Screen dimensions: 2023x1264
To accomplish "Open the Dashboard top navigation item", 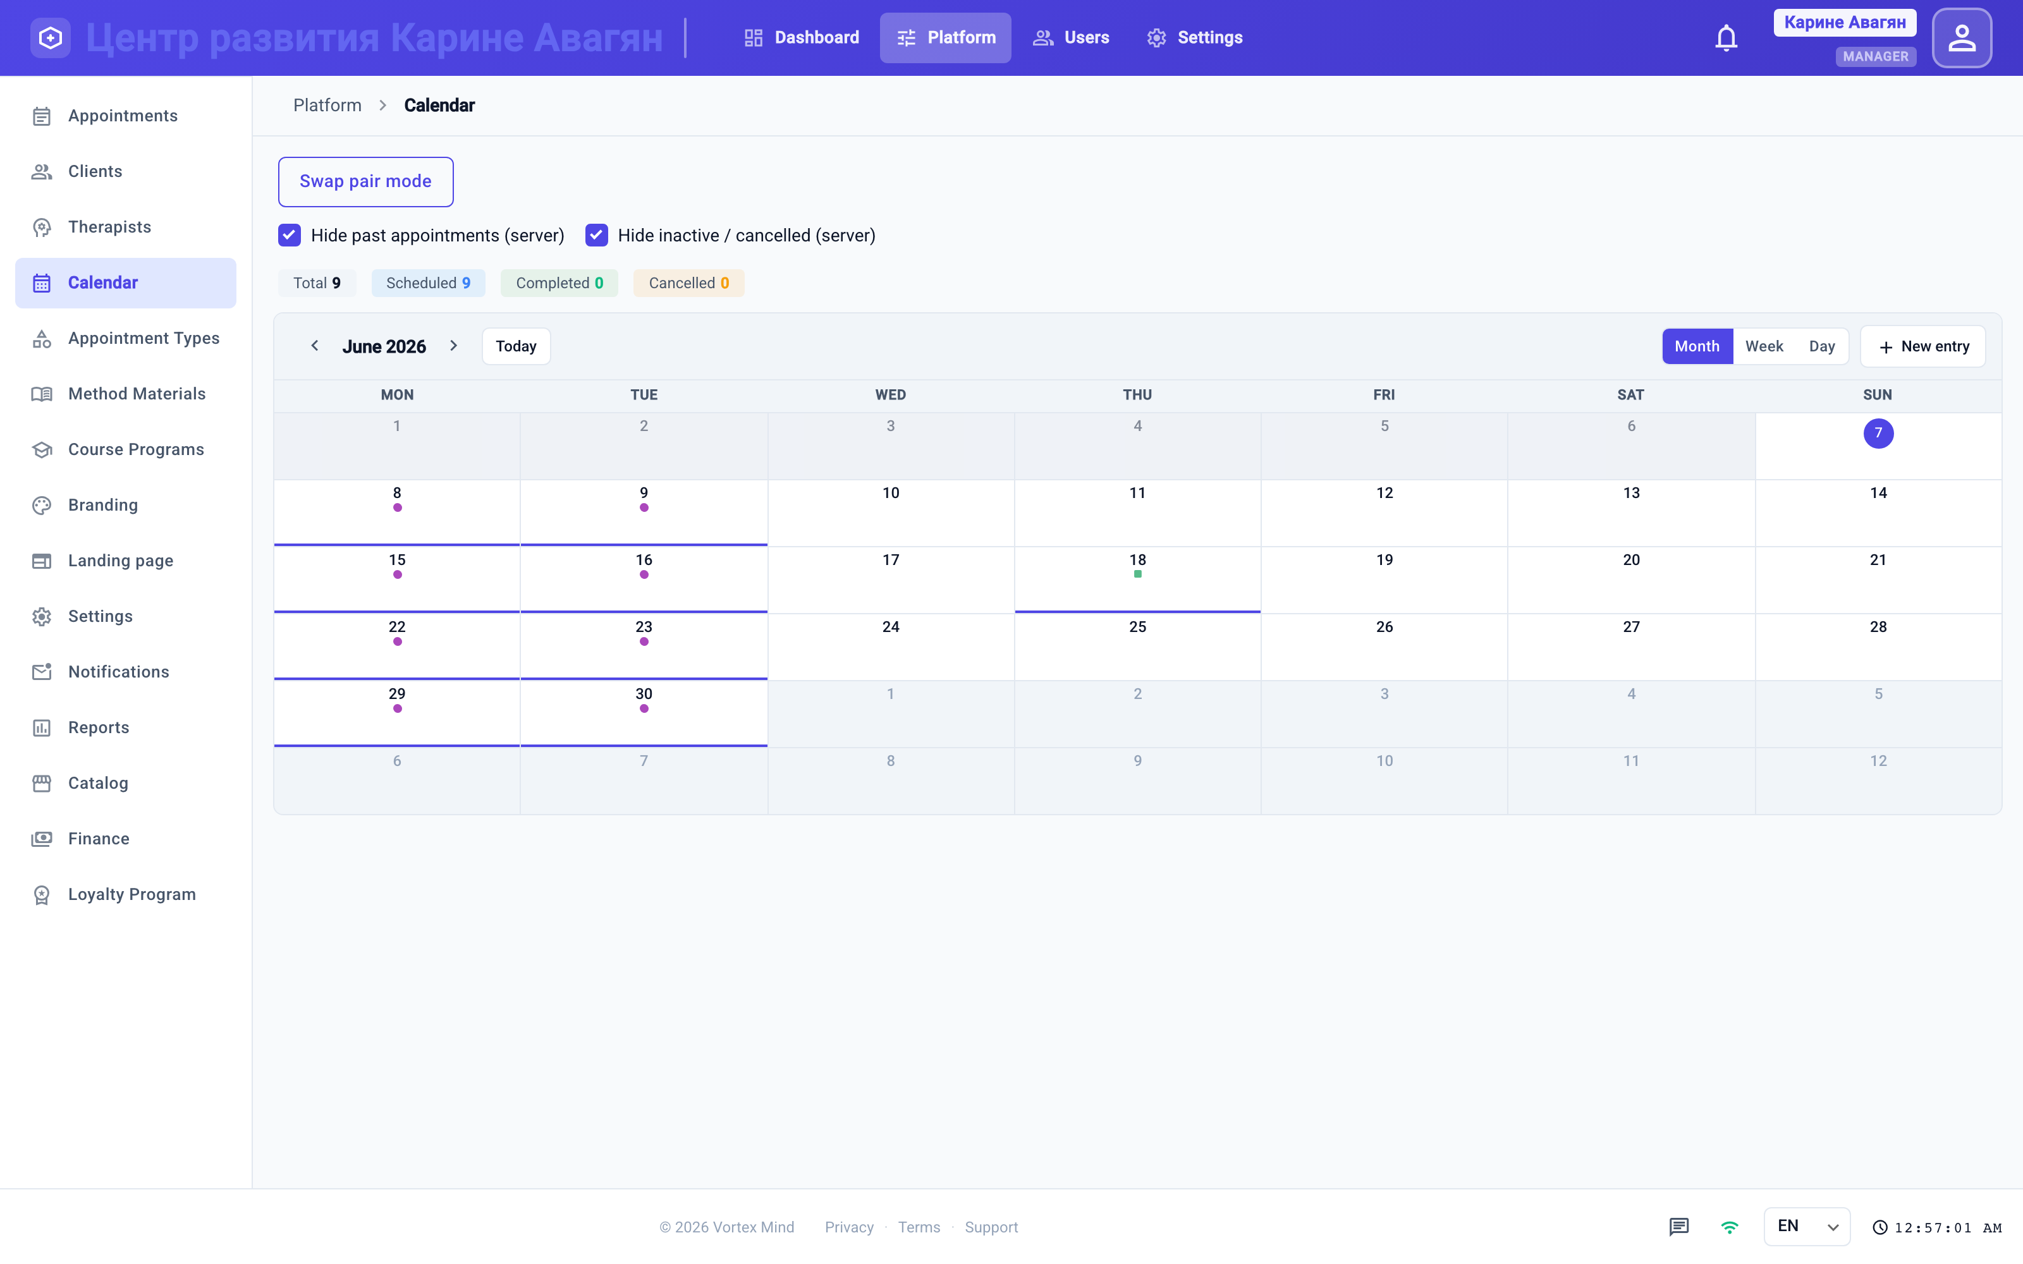I will pyautogui.click(x=801, y=38).
